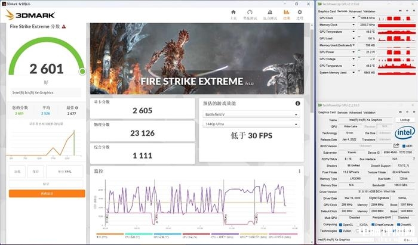The height and width of the screenshot is (245, 418).
Task: Open the Options gear icon in 3DMark
Action: [300, 13]
